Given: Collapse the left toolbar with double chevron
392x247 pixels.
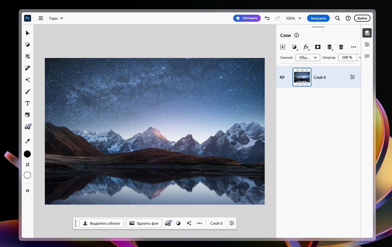Looking at the screenshot, I should [28, 191].
